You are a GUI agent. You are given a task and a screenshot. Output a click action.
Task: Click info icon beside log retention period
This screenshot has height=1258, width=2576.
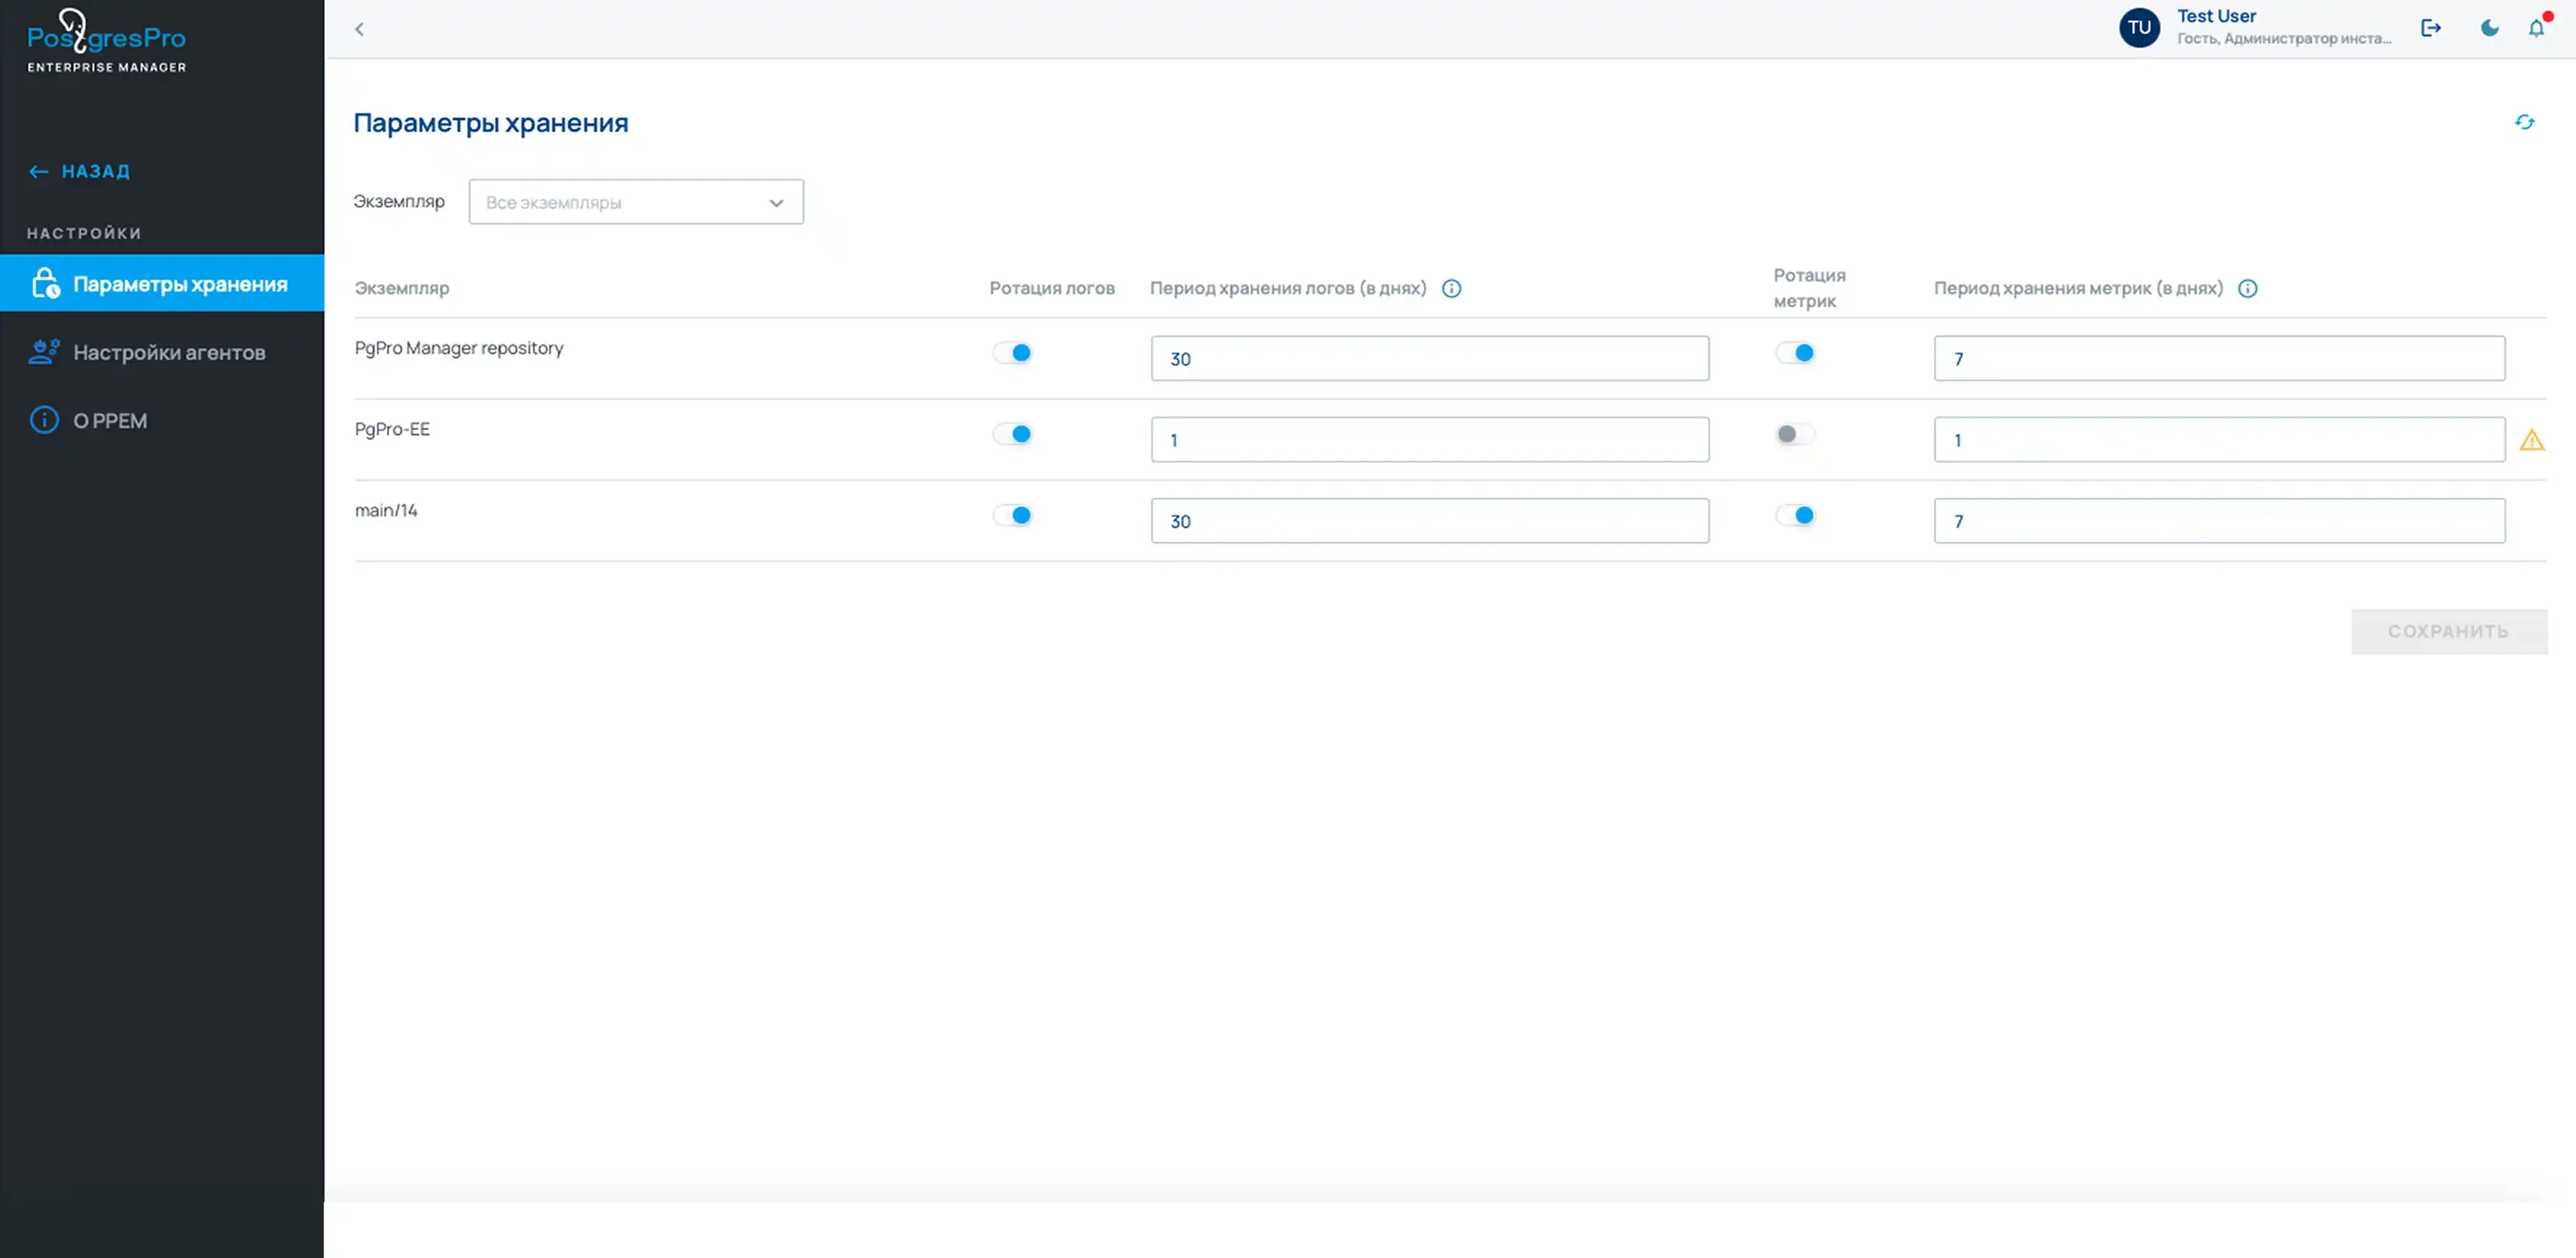click(1451, 289)
